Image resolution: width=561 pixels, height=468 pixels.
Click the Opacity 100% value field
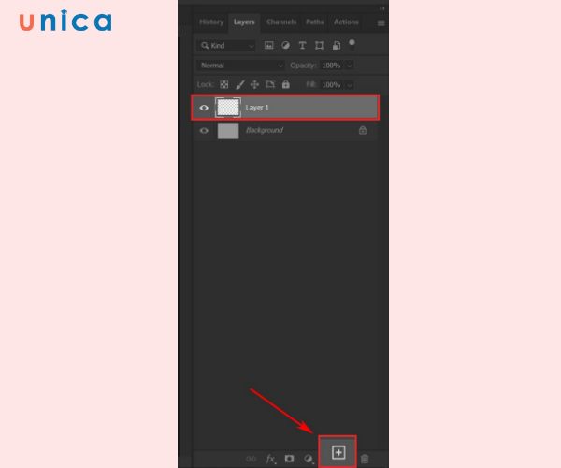(x=331, y=66)
